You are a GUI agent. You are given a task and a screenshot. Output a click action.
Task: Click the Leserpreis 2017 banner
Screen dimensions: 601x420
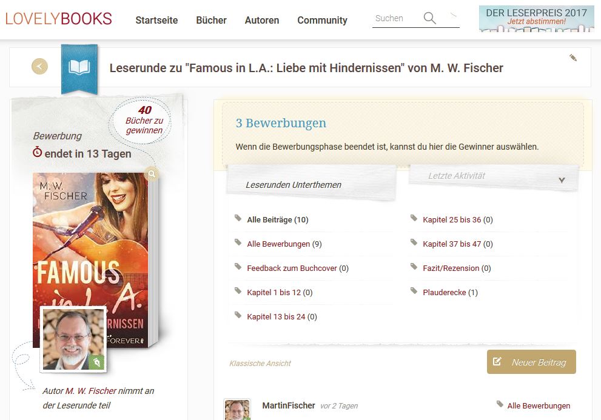(x=536, y=18)
